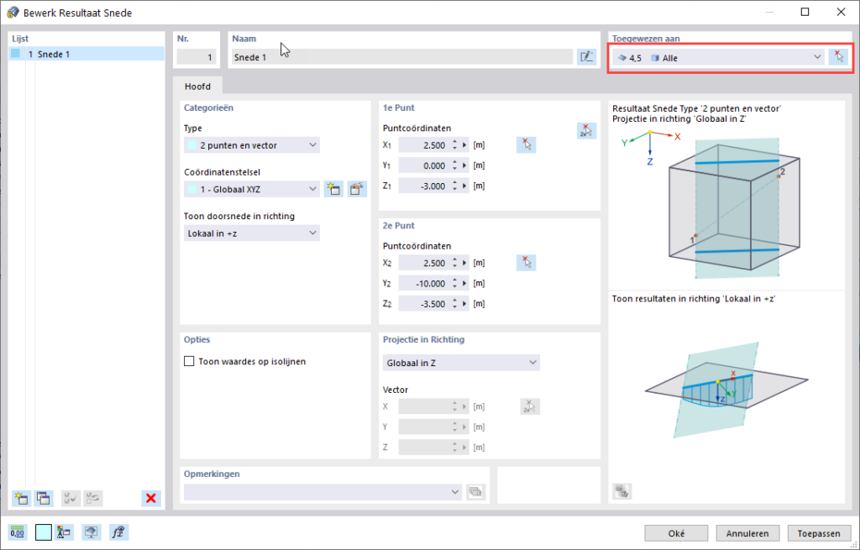Click the edit name icon next to Snede 1
This screenshot has height=550, width=860.
[x=586, y=56]
